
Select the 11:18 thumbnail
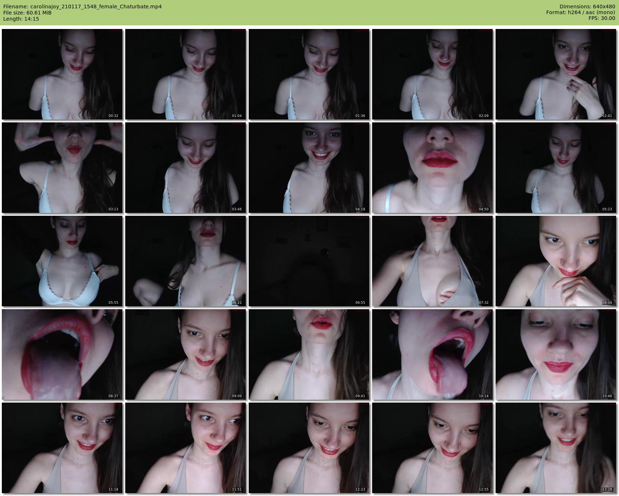click(62, 448)
